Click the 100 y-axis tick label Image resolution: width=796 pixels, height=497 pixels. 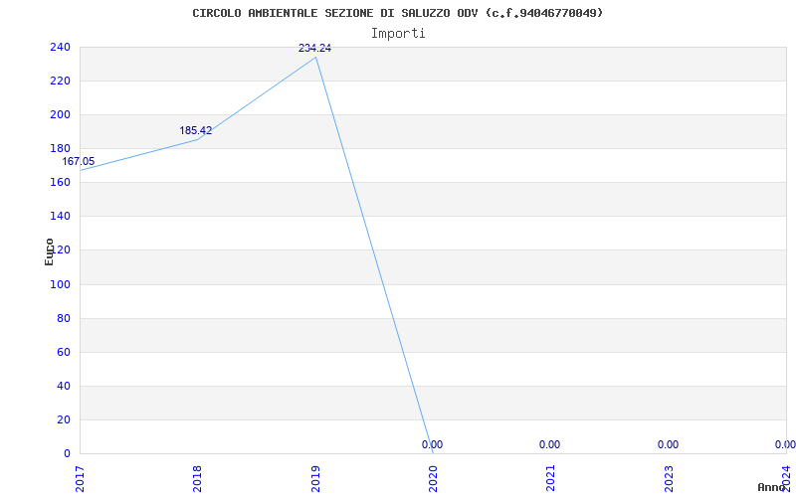[60, 284]
